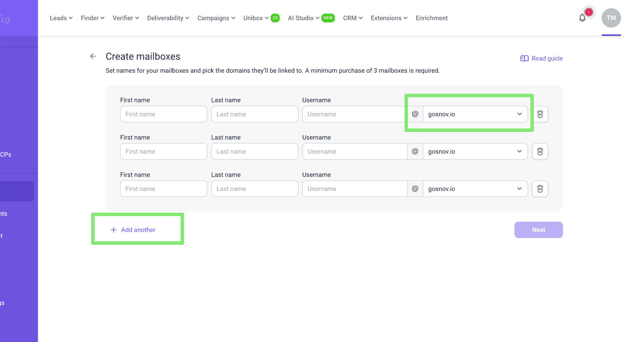
Task: Open the Leads menu
Action: point(61,18)
